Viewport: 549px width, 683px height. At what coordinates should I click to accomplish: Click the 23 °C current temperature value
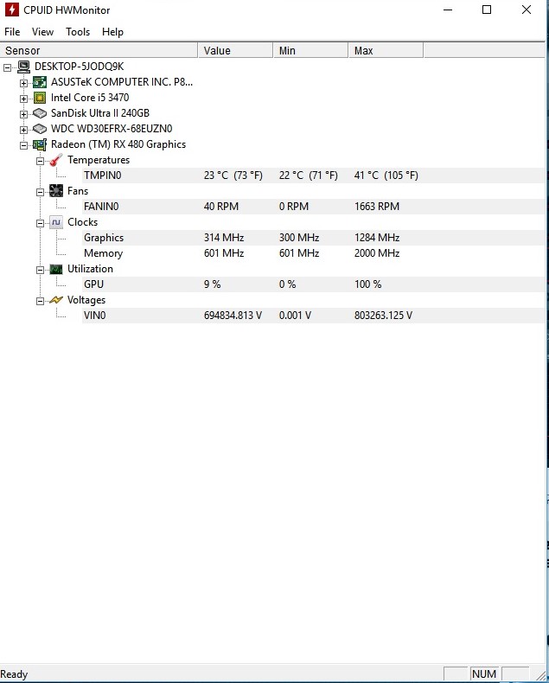pyautogui.click(x=233, y=176)
